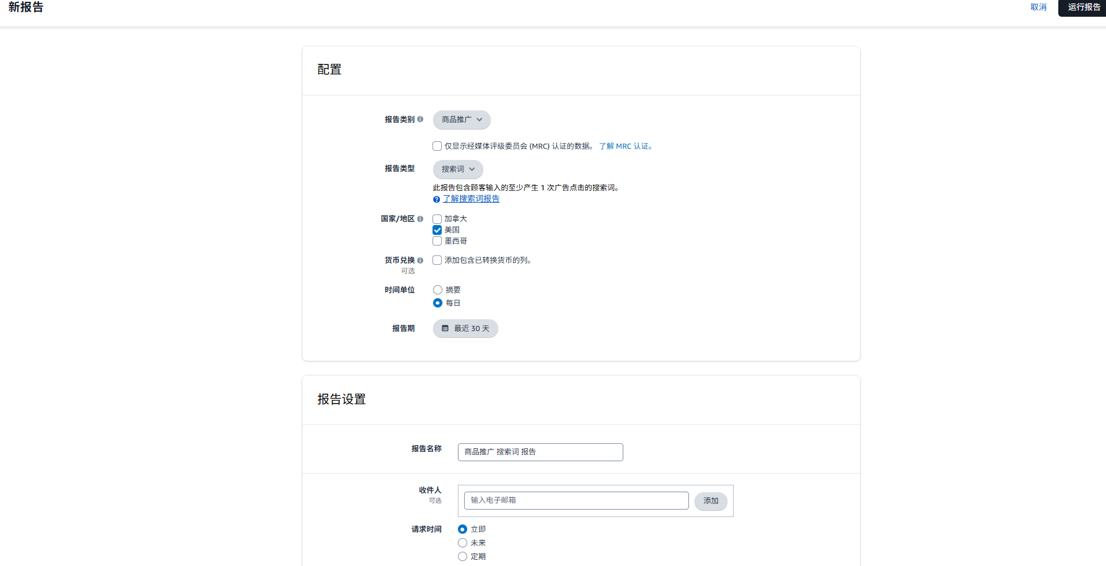Check the 加拿大 country checkbox

[437, 219]
